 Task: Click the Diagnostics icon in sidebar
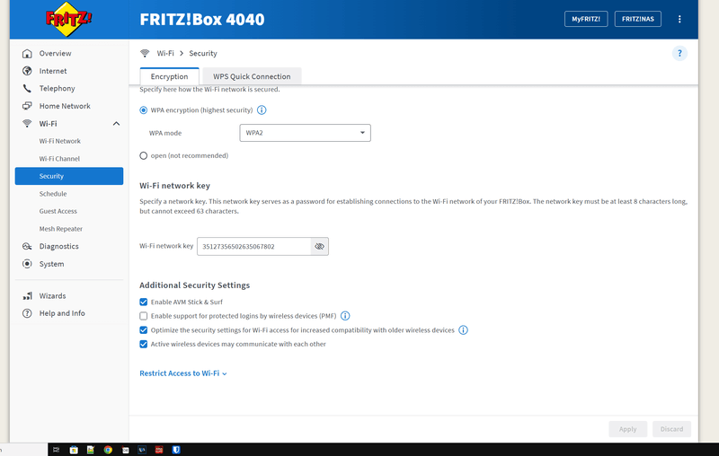[x=27, y=246]
